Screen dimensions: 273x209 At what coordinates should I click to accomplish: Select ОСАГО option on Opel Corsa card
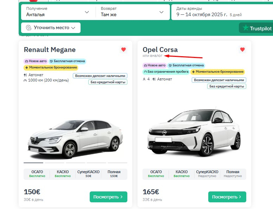156,174
